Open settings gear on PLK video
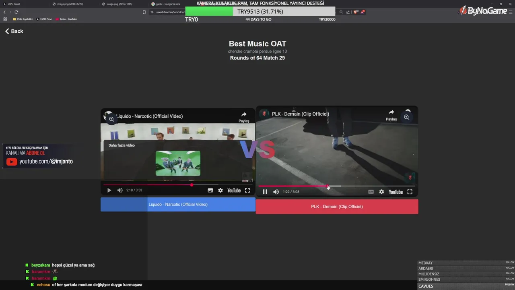Image resolution: width=515 pixels, height=290 pixels. [x=381, y=192]
